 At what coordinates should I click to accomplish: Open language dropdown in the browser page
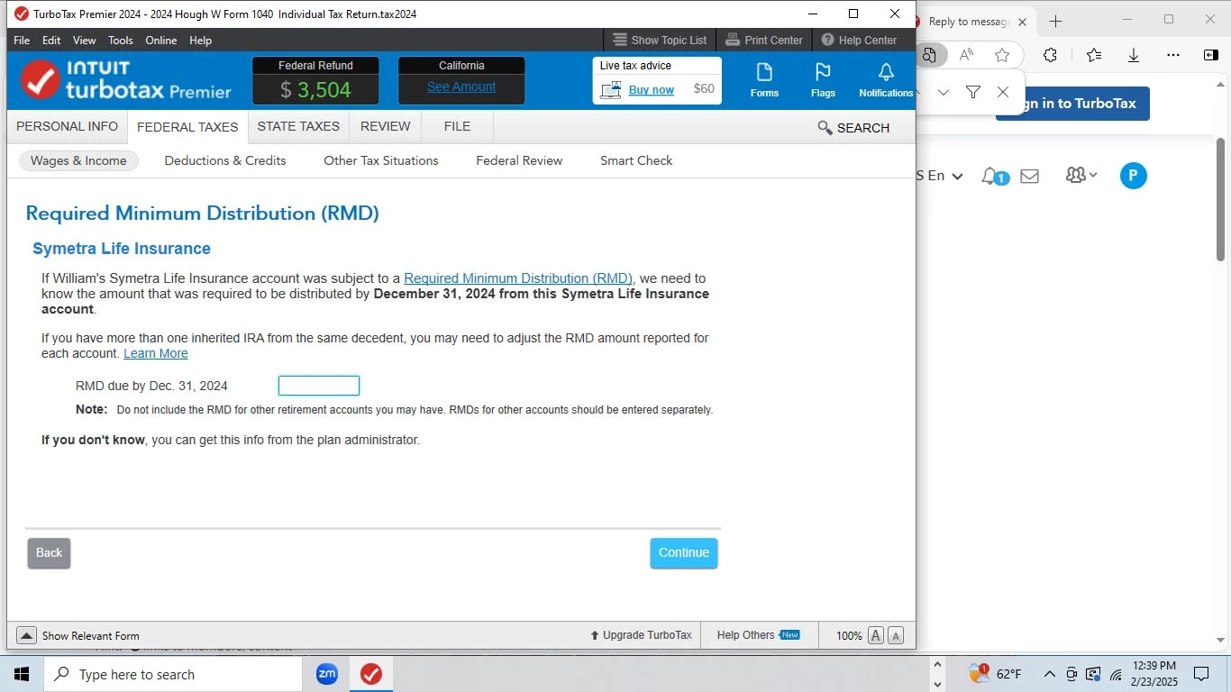tap(941, 176)
